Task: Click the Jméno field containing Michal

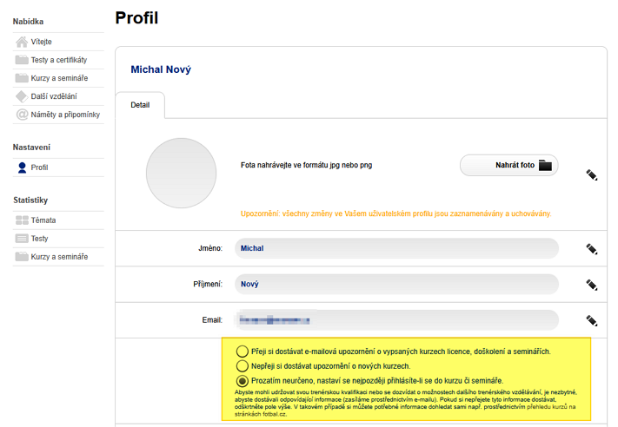Action: [x=395, y=248]
